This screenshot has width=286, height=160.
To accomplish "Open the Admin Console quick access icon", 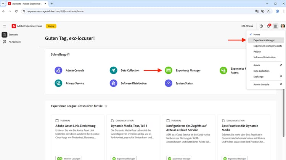I will pos(58,70).
